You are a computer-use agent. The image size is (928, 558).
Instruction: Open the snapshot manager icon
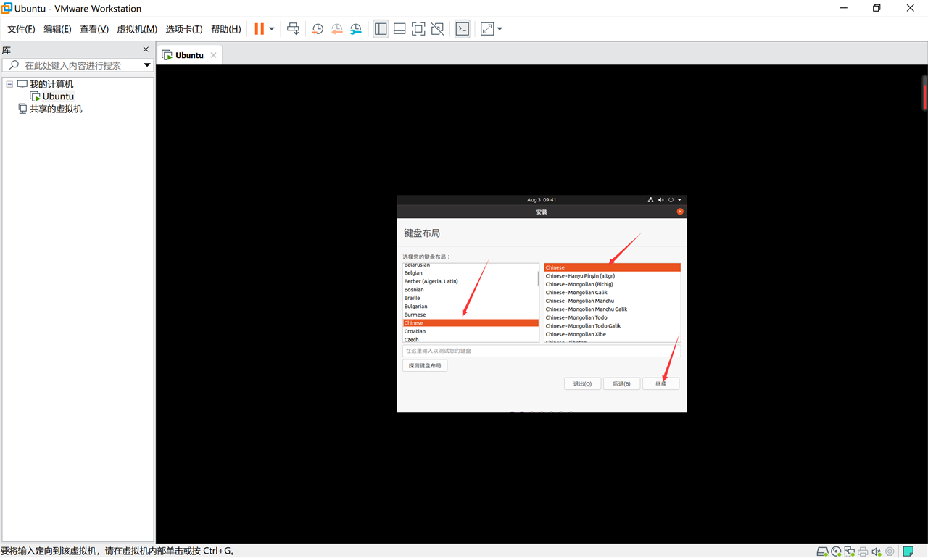[x=355, y=29]
